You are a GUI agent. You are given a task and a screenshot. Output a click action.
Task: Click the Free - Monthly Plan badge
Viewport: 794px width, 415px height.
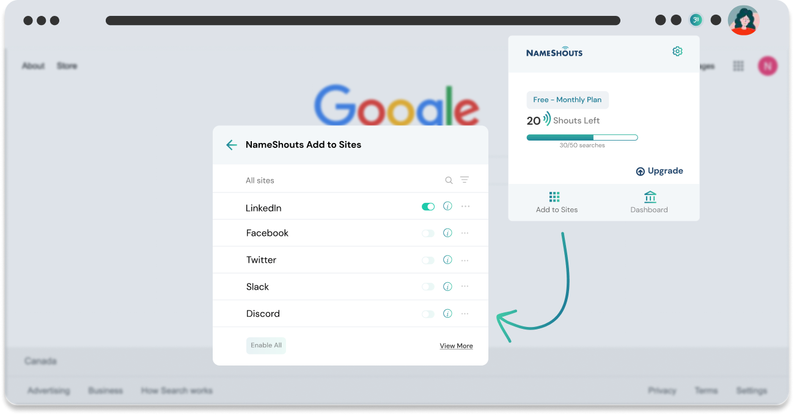coord(567,100)
